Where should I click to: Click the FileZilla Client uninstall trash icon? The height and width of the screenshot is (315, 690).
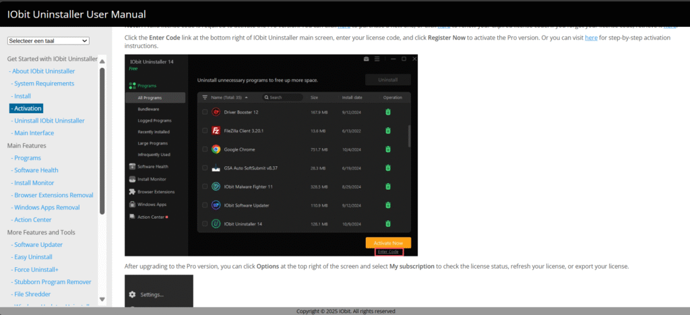pyautogui.click(x=387, y=131)
